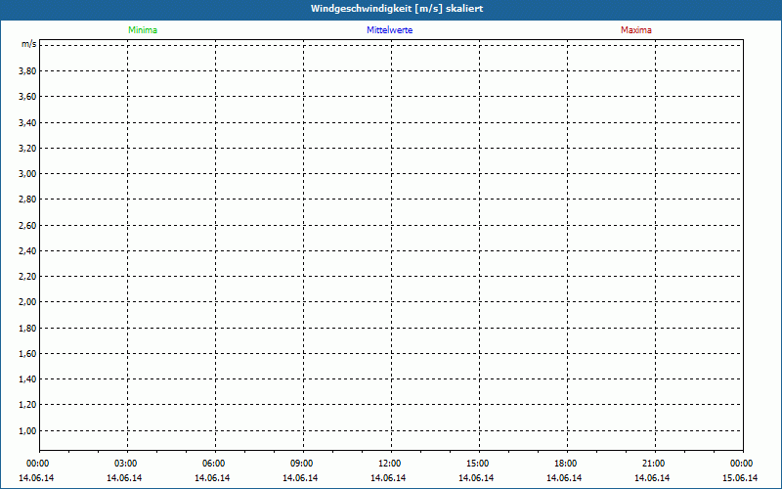Click the 21:00 time axis marker
Viewport: 782px width, 489px height.
click(x=654, y=464)
